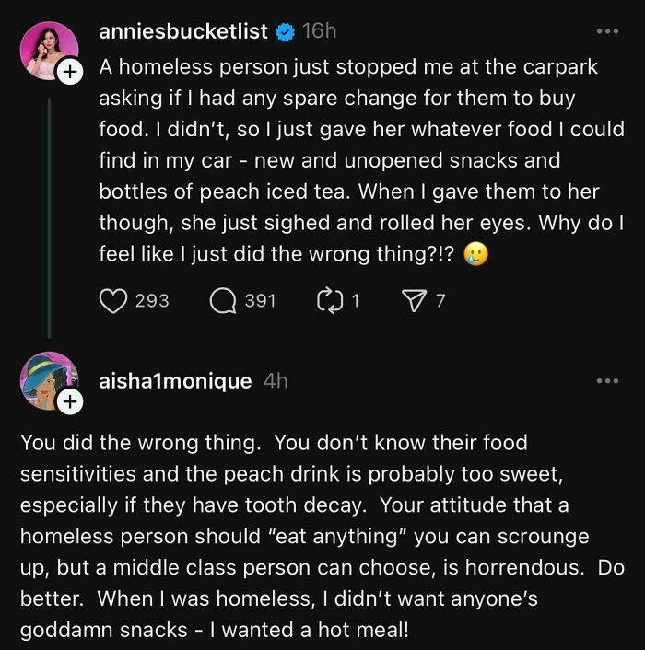
Task: View the 293 likes count
Action: (x=151, y=300)
